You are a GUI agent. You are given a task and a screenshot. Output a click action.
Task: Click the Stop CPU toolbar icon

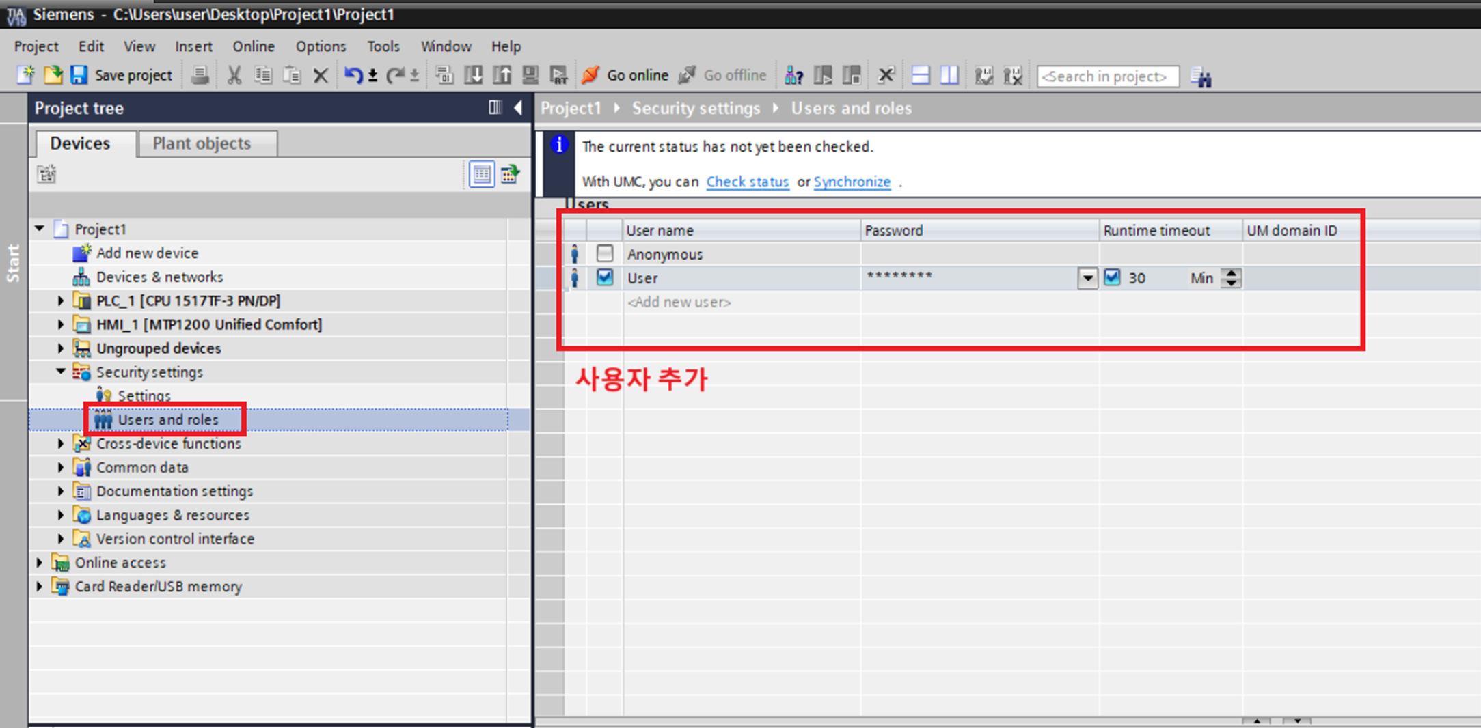coord(852,75)
